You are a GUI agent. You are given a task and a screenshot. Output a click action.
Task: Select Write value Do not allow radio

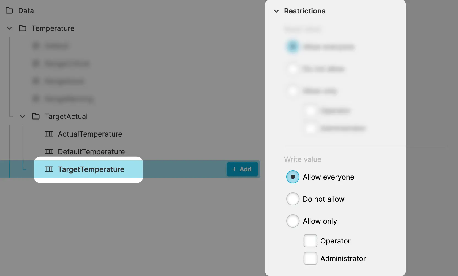293,199
